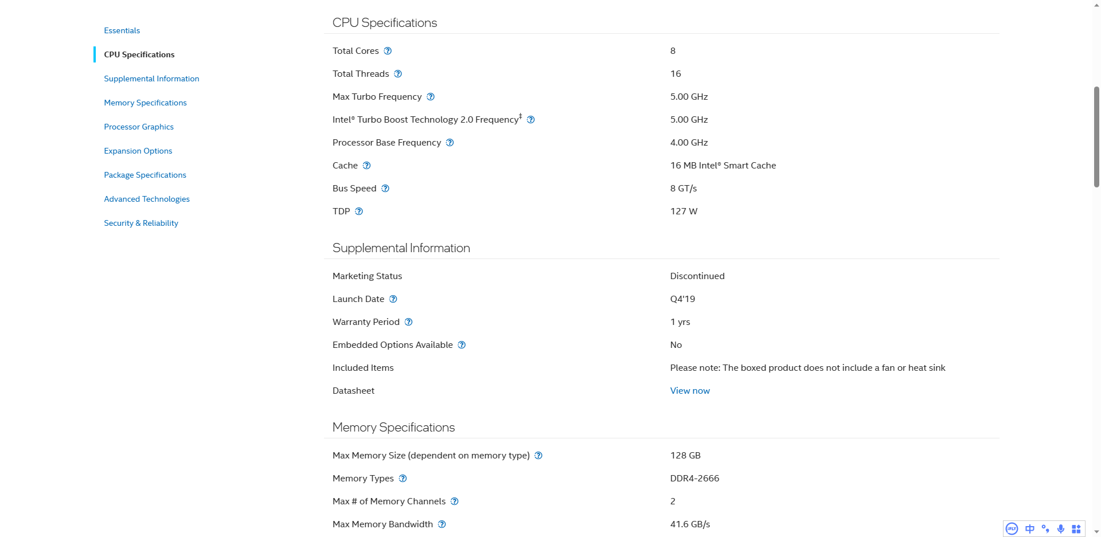Click info icon beside Max Turbo Frequency
Image resolution: width=1101 pixels, height=537 pixels.
coord(431,97)
